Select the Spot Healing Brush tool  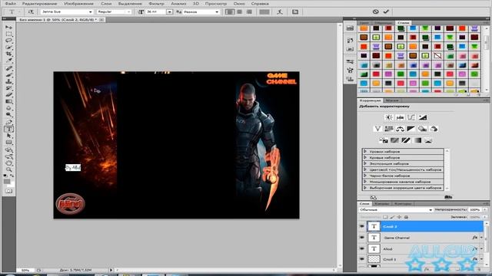8,68
